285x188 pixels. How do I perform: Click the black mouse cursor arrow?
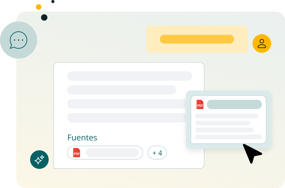click(251, 153)
